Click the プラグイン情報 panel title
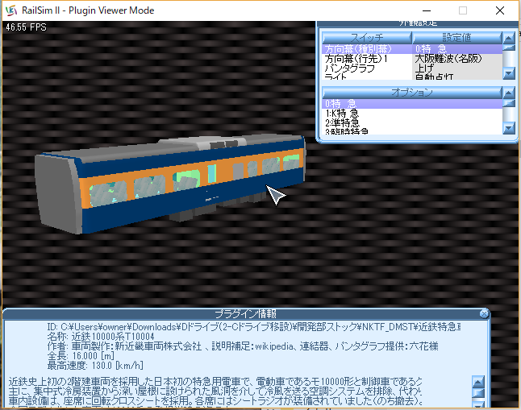The image size is (521, 410). point(245,313)
